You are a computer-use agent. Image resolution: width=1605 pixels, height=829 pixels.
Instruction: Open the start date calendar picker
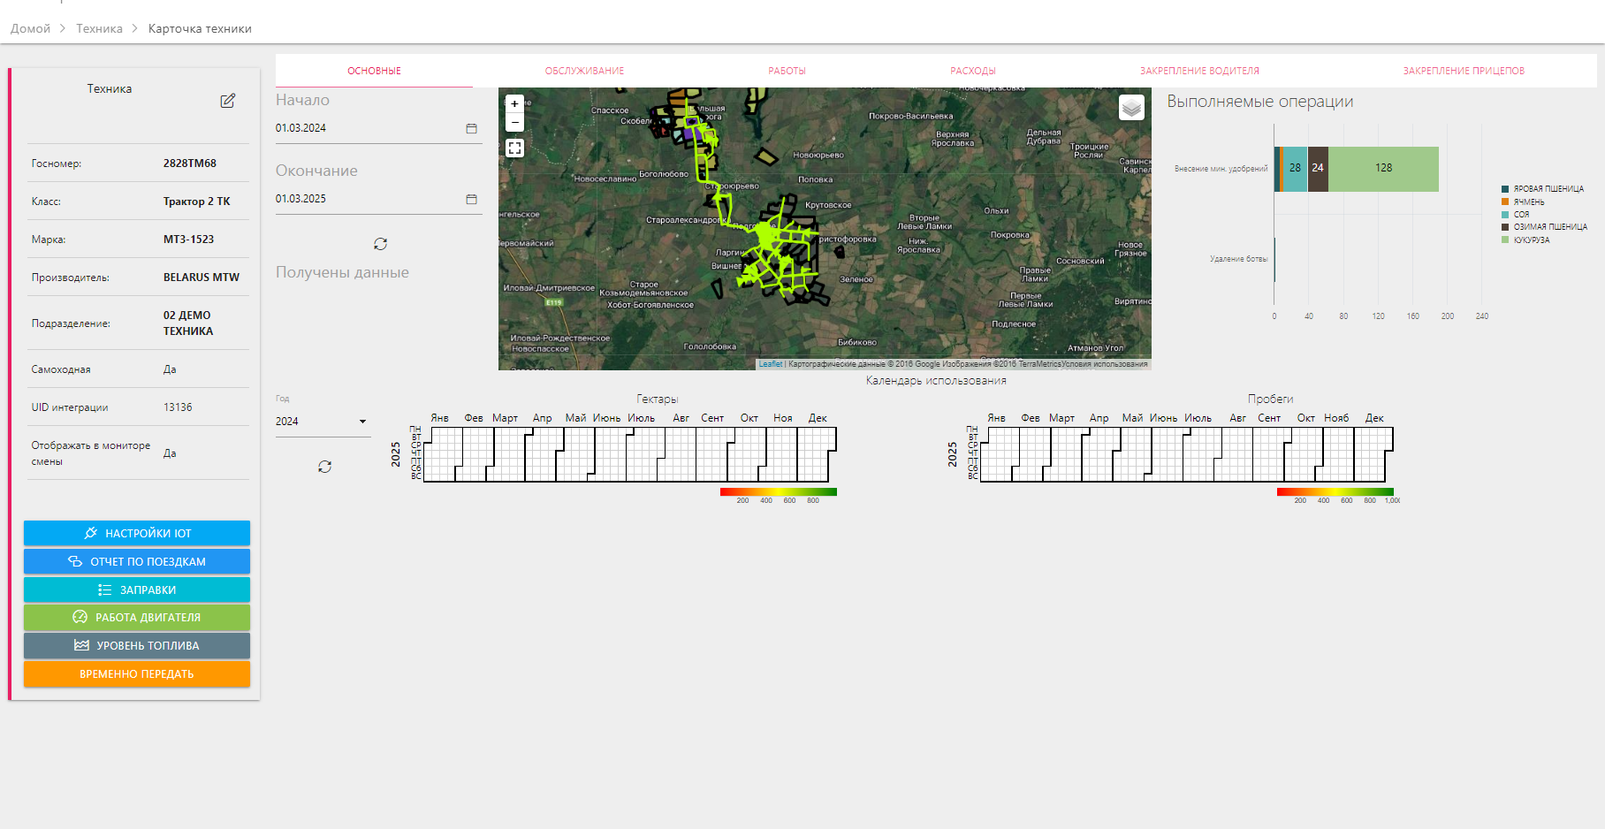[471, 128]
